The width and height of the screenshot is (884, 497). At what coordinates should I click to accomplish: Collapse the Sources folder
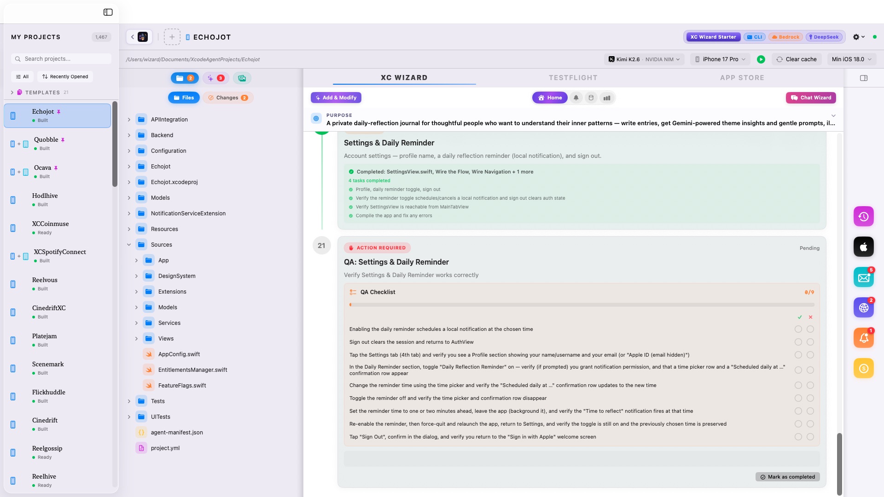[x=129, y=245]
